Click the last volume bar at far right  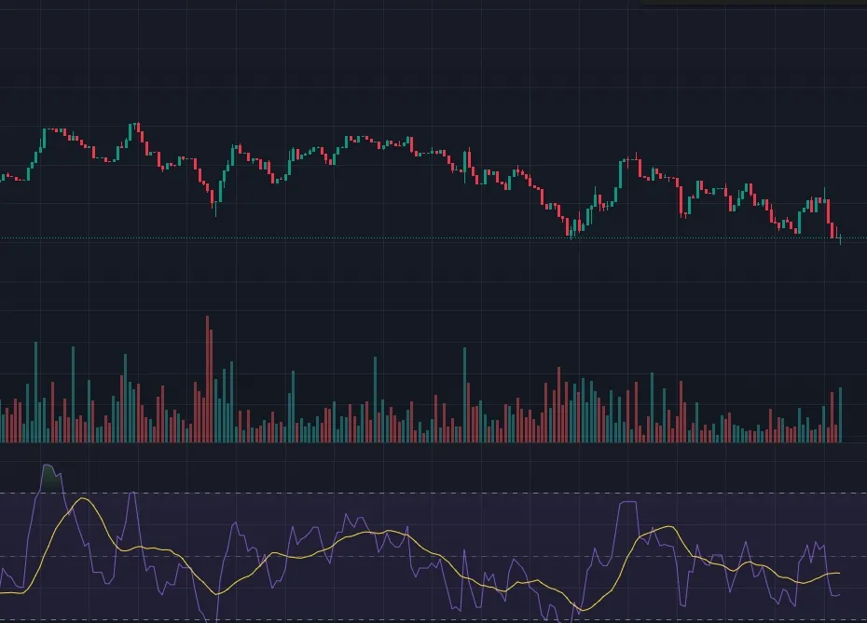pos(841,414)
